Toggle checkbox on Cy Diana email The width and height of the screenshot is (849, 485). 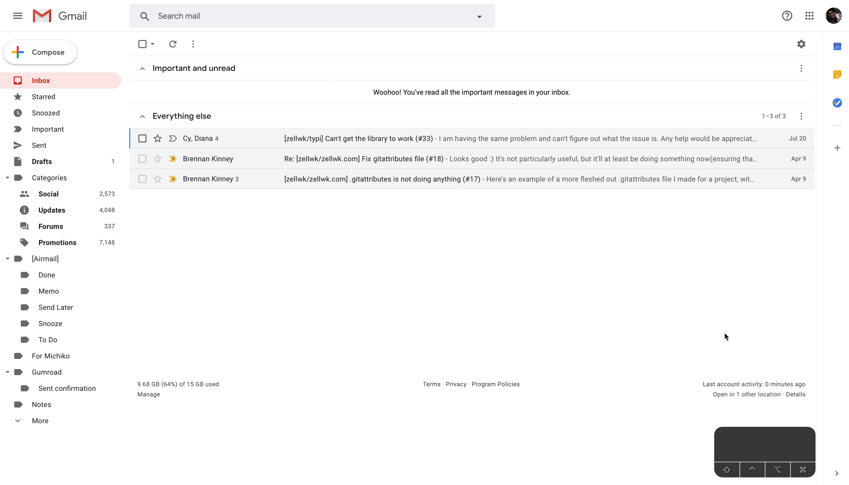pyautogui.click(x=142, y=138)
